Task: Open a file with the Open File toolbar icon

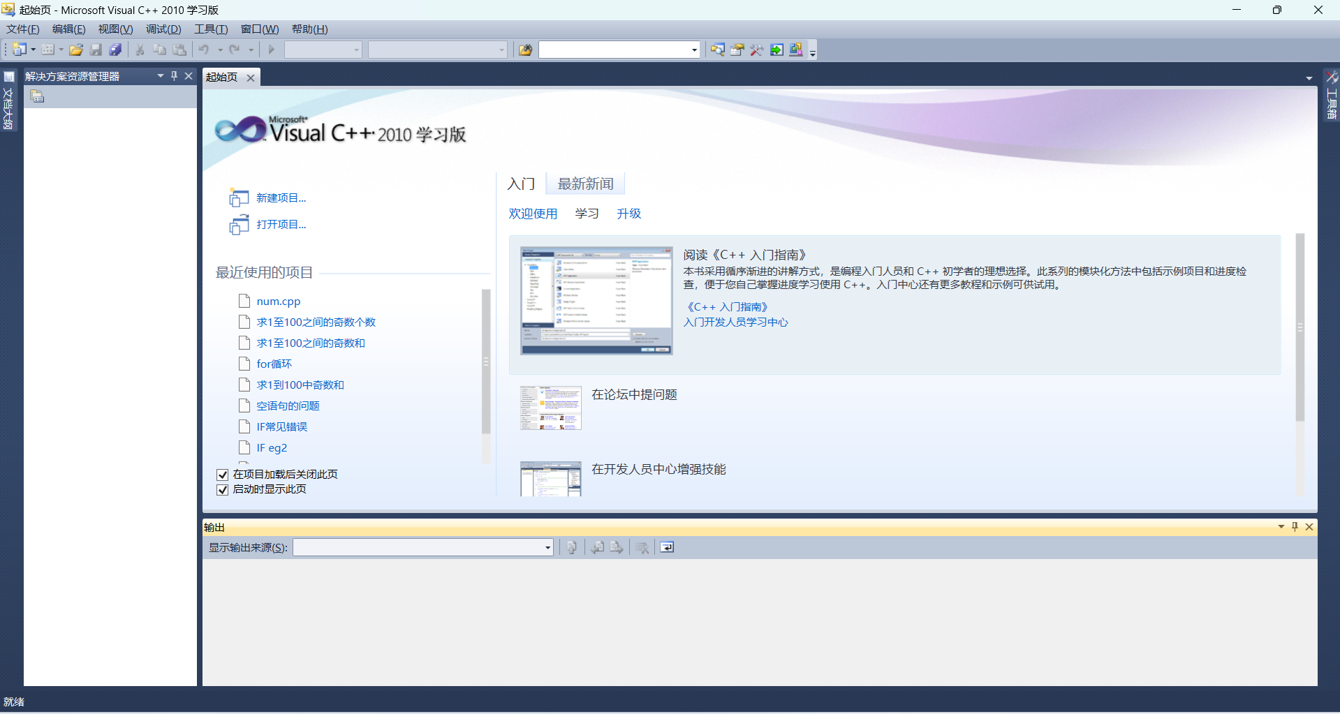Action: [75, 49]
